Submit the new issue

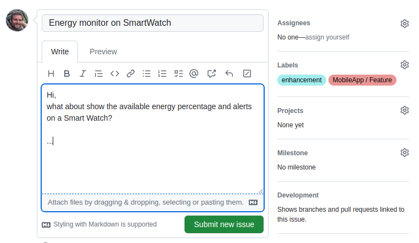pyautogui.click(x=224, y=224)
